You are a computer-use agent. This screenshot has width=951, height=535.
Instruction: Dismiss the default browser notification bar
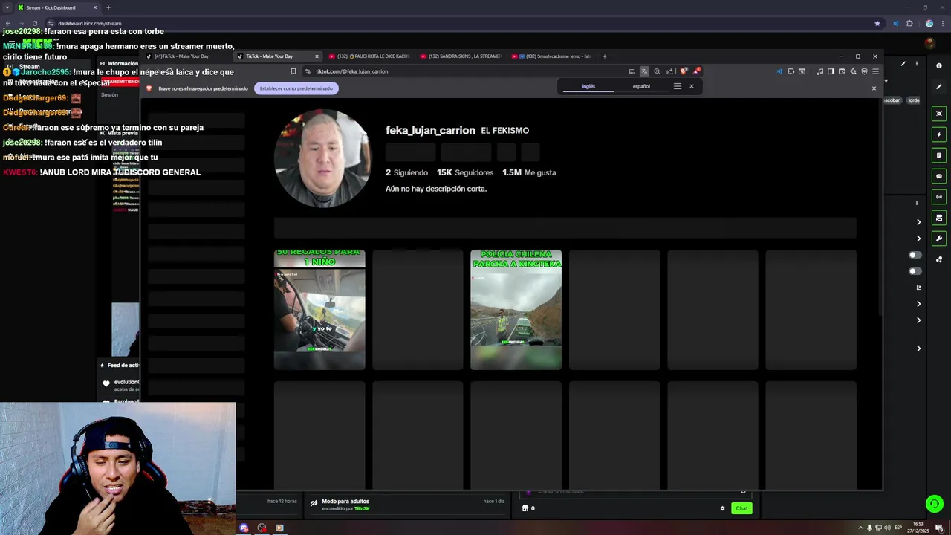pyautogui.click(x=874, y=88)
